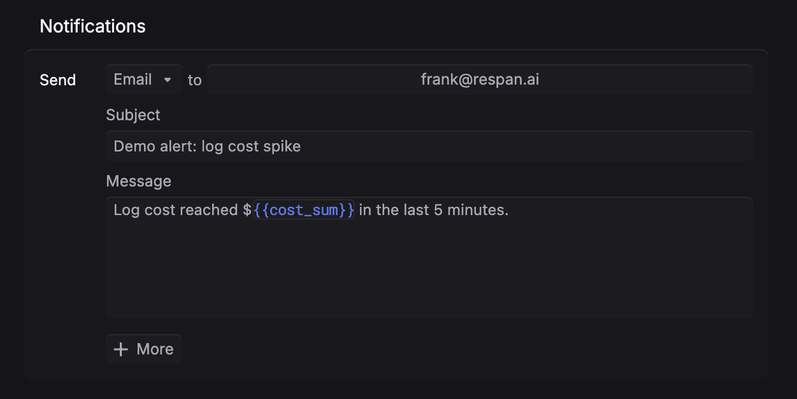Image resolution: width=797 pixels, height=399 pixels.
Task: Click the dollar sign before cost_sum
Action: 247,210
